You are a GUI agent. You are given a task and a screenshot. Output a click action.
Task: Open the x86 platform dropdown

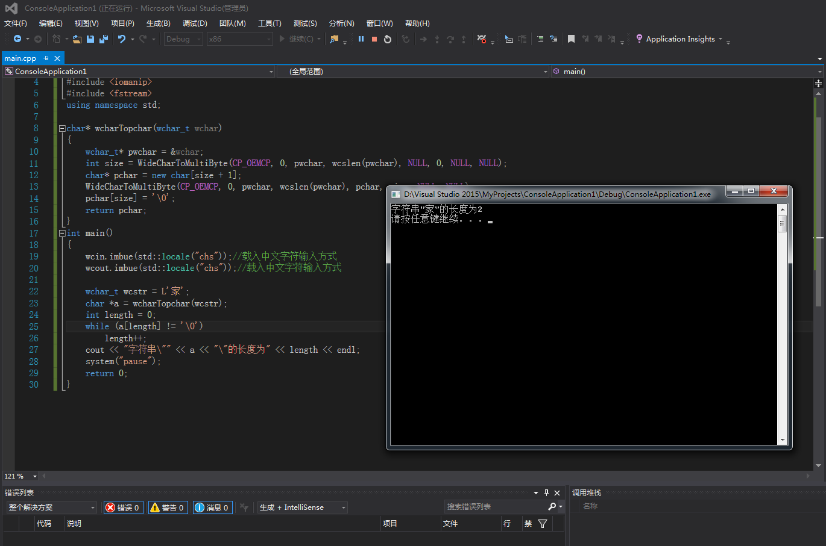[239, 39]
